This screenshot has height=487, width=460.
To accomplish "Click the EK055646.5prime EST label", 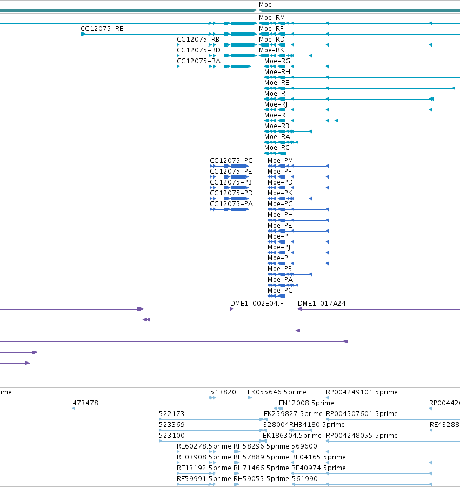I will (277, 392).
